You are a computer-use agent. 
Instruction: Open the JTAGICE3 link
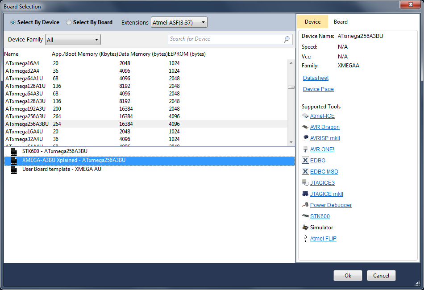pyautogui.click(x=322, y=183)
